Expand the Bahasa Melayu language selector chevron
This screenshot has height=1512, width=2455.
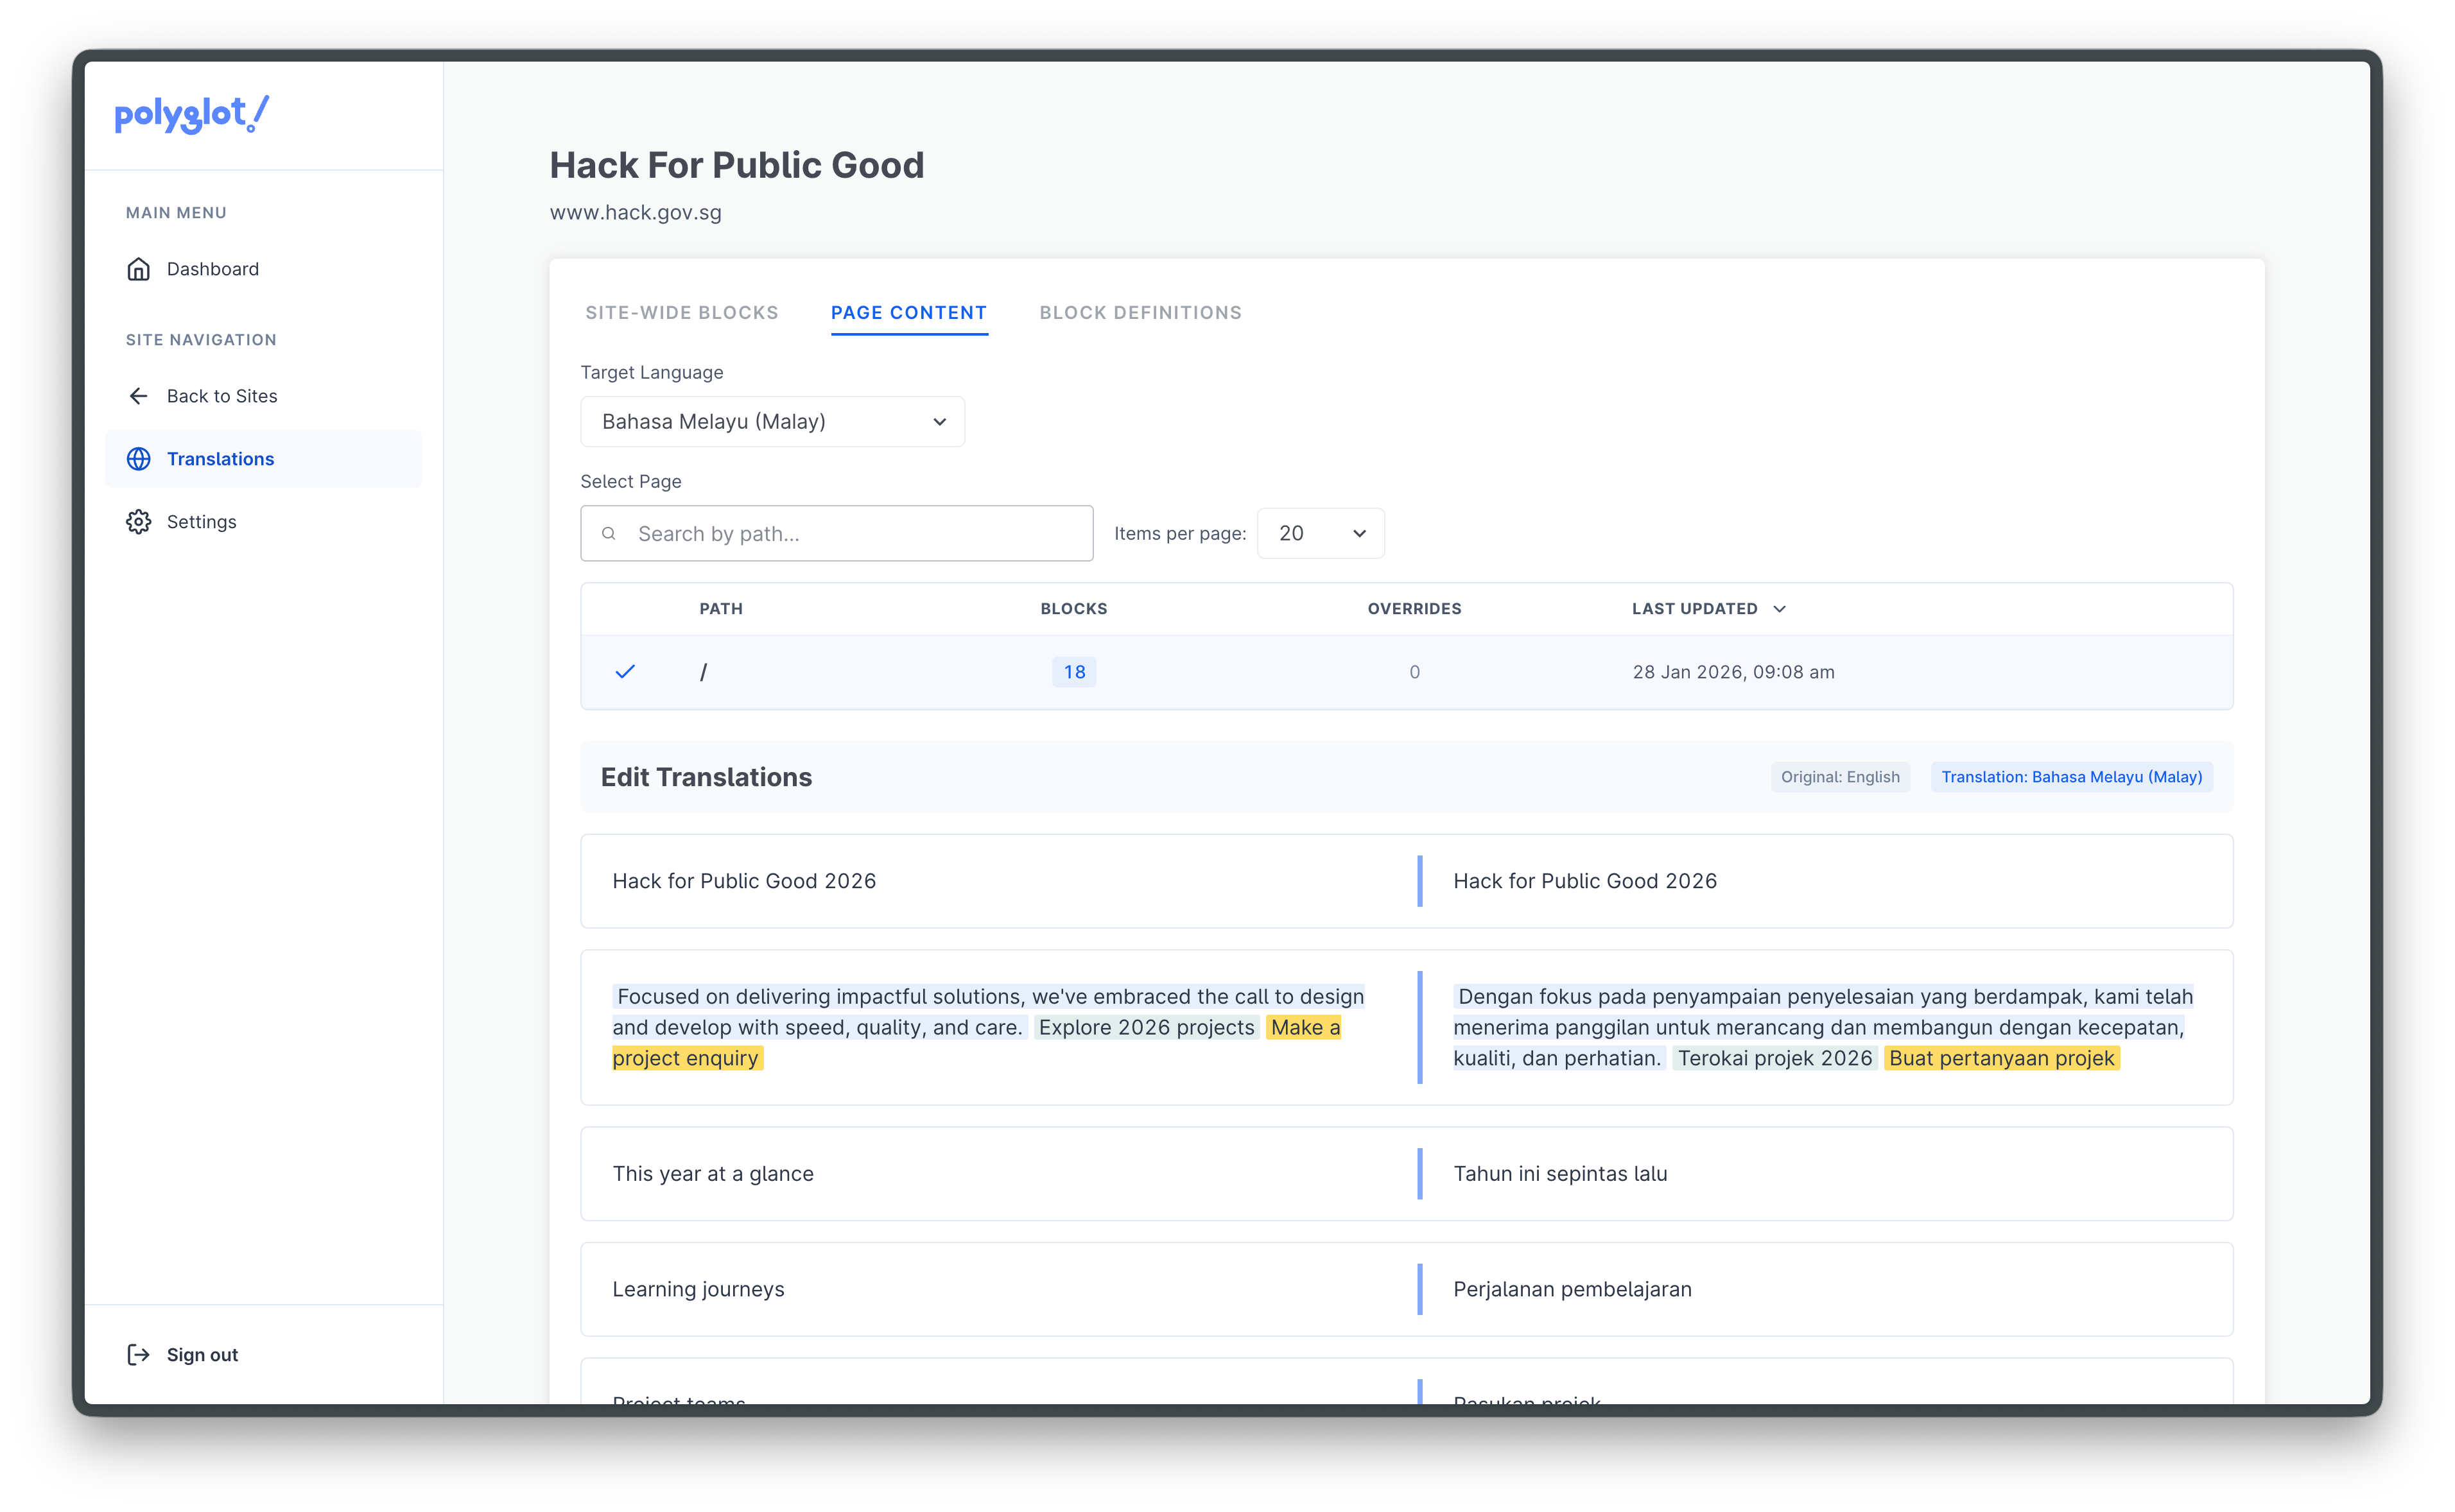pos(939,421)
